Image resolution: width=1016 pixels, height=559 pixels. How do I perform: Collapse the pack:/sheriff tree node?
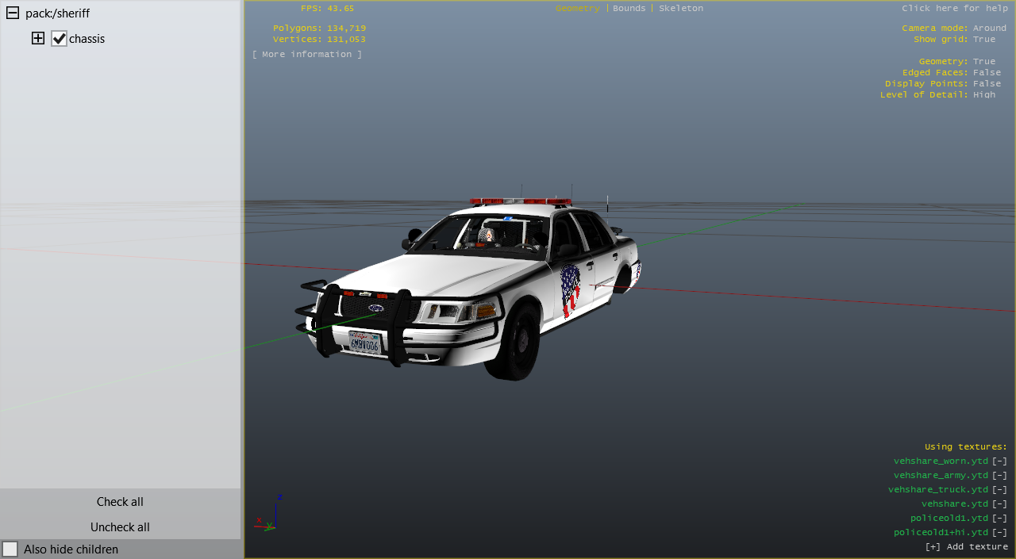(13, 13)
